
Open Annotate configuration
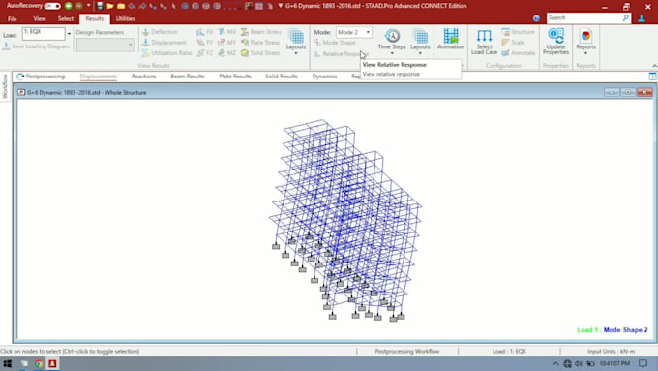coord(519,53)
